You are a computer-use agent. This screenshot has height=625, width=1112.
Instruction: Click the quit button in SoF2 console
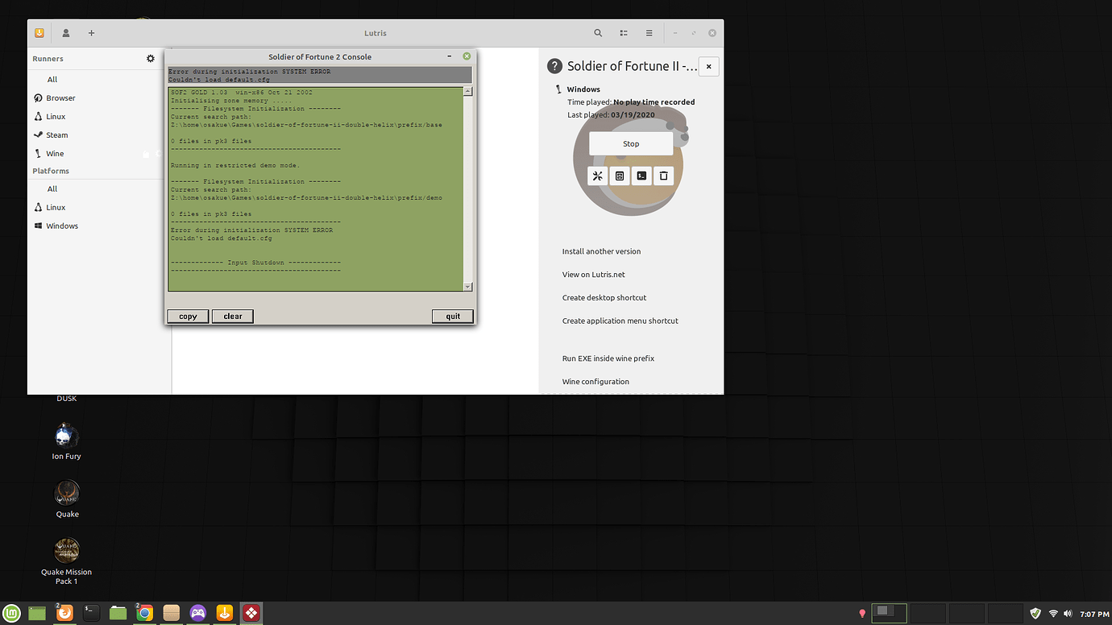coord(453,317)
